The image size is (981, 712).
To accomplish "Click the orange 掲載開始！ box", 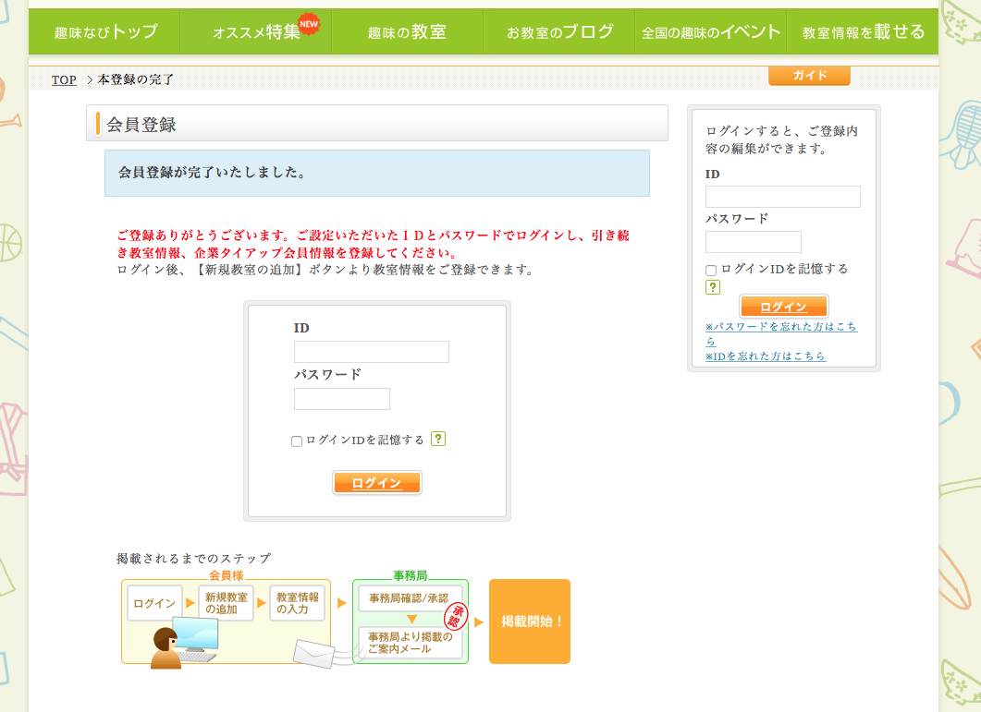I will (530, 621).
